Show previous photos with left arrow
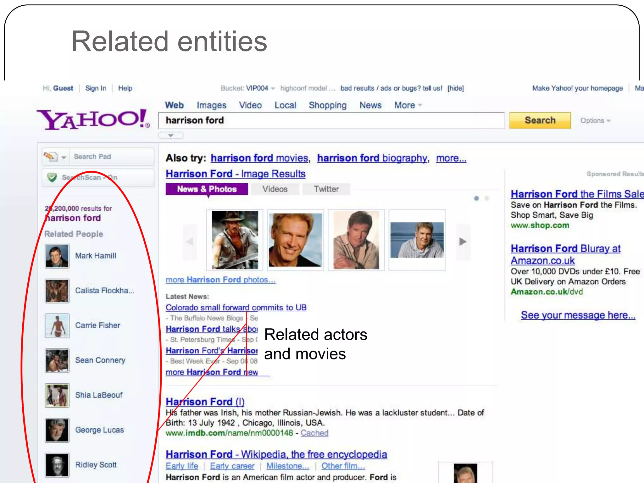The image size is (644, 483). coord(190,241)
